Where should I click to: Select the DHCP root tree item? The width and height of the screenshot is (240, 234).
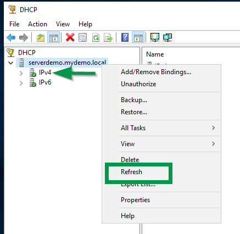(x=27, y=53)
